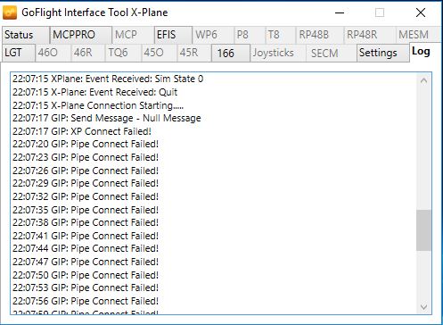Close the GoFlight Interface Tool window
443x325 pixels.
(421, 12)
